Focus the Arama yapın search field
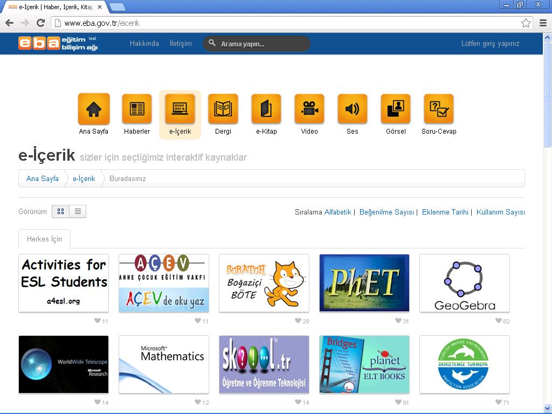 pyautogui.click(x=256, y=44)
